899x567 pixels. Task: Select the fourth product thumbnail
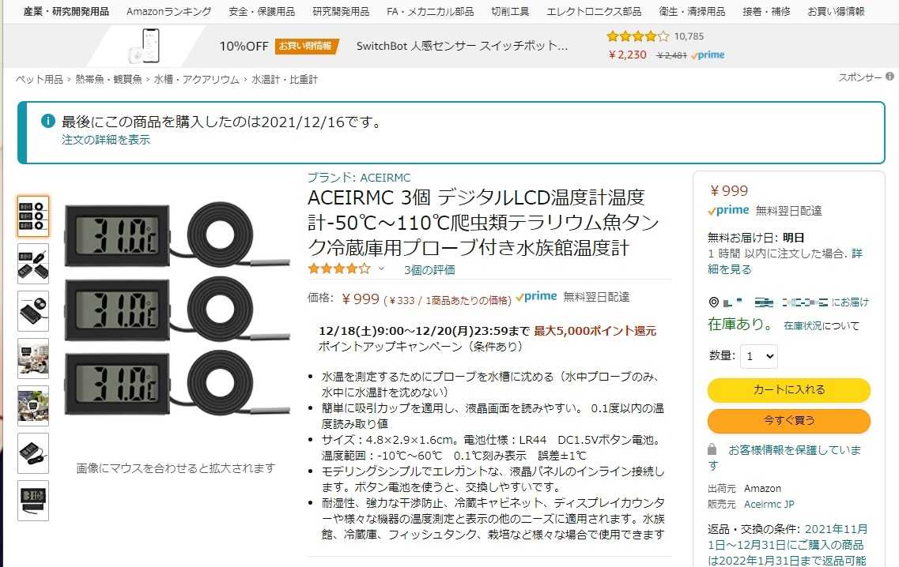[33, 359]
